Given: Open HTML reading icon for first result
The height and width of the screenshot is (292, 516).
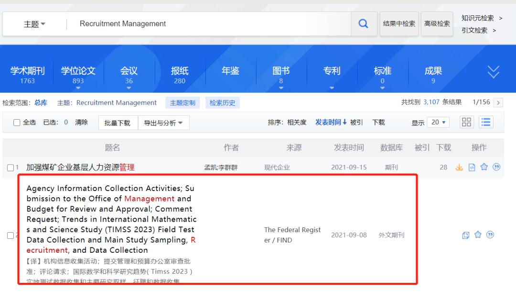Looking at the screenshot, I should (x=471, y=168).
